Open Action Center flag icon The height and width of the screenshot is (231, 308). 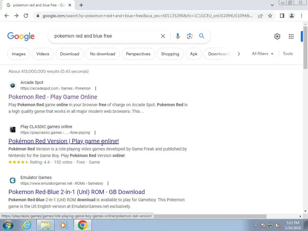coord(263,226)
